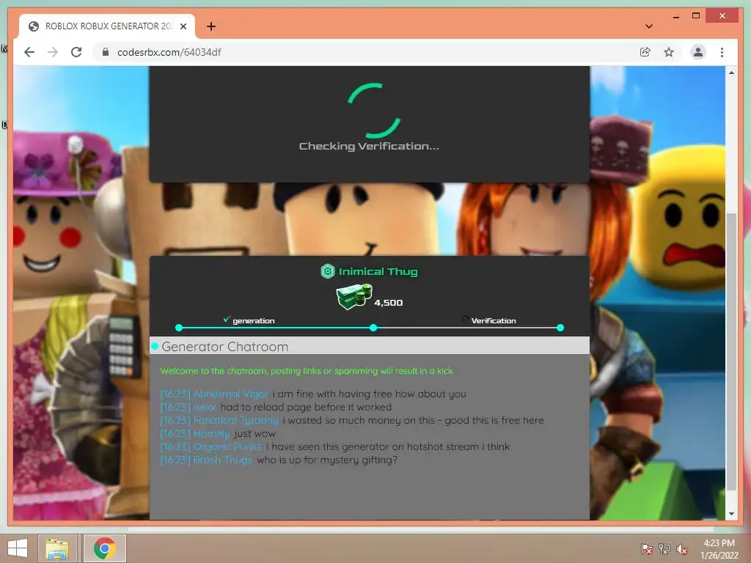Click the Inimical Thug username
Viewport: 751px width, 563px height.
coord(378,271)
